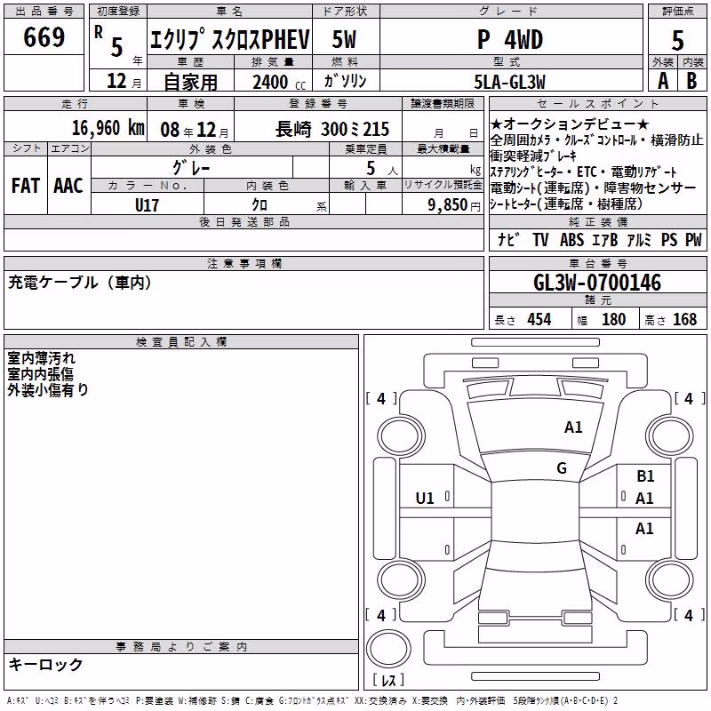Click the 注意事項欄 section header
Image resolution: width=711 pixels, height=711 pixels.
[x=244, y=263]
